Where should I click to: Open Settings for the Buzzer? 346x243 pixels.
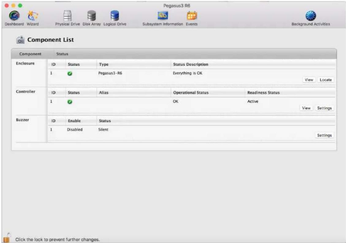coord(324,135)
